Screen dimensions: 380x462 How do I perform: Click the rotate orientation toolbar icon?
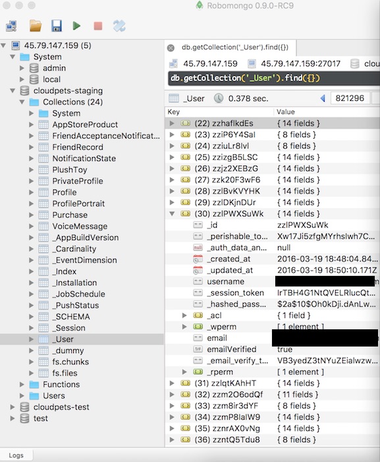[119, 26]
